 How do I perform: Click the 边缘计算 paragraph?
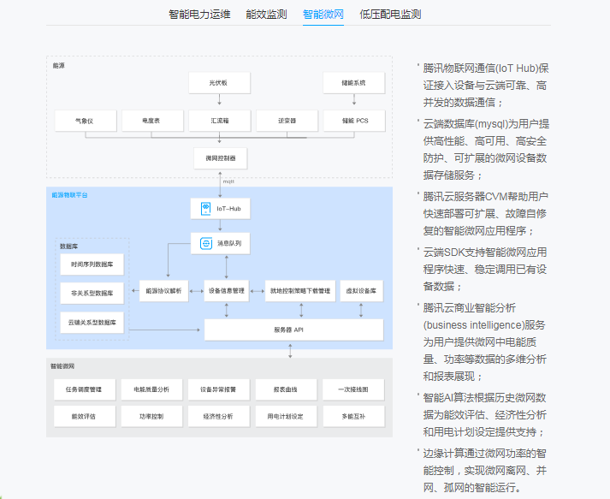tap(485, 471)
